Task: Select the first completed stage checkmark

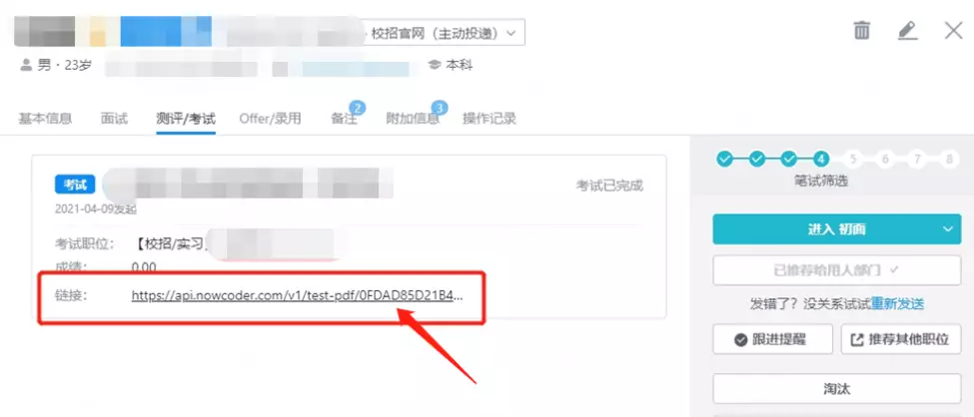Action: click(724, 160)
